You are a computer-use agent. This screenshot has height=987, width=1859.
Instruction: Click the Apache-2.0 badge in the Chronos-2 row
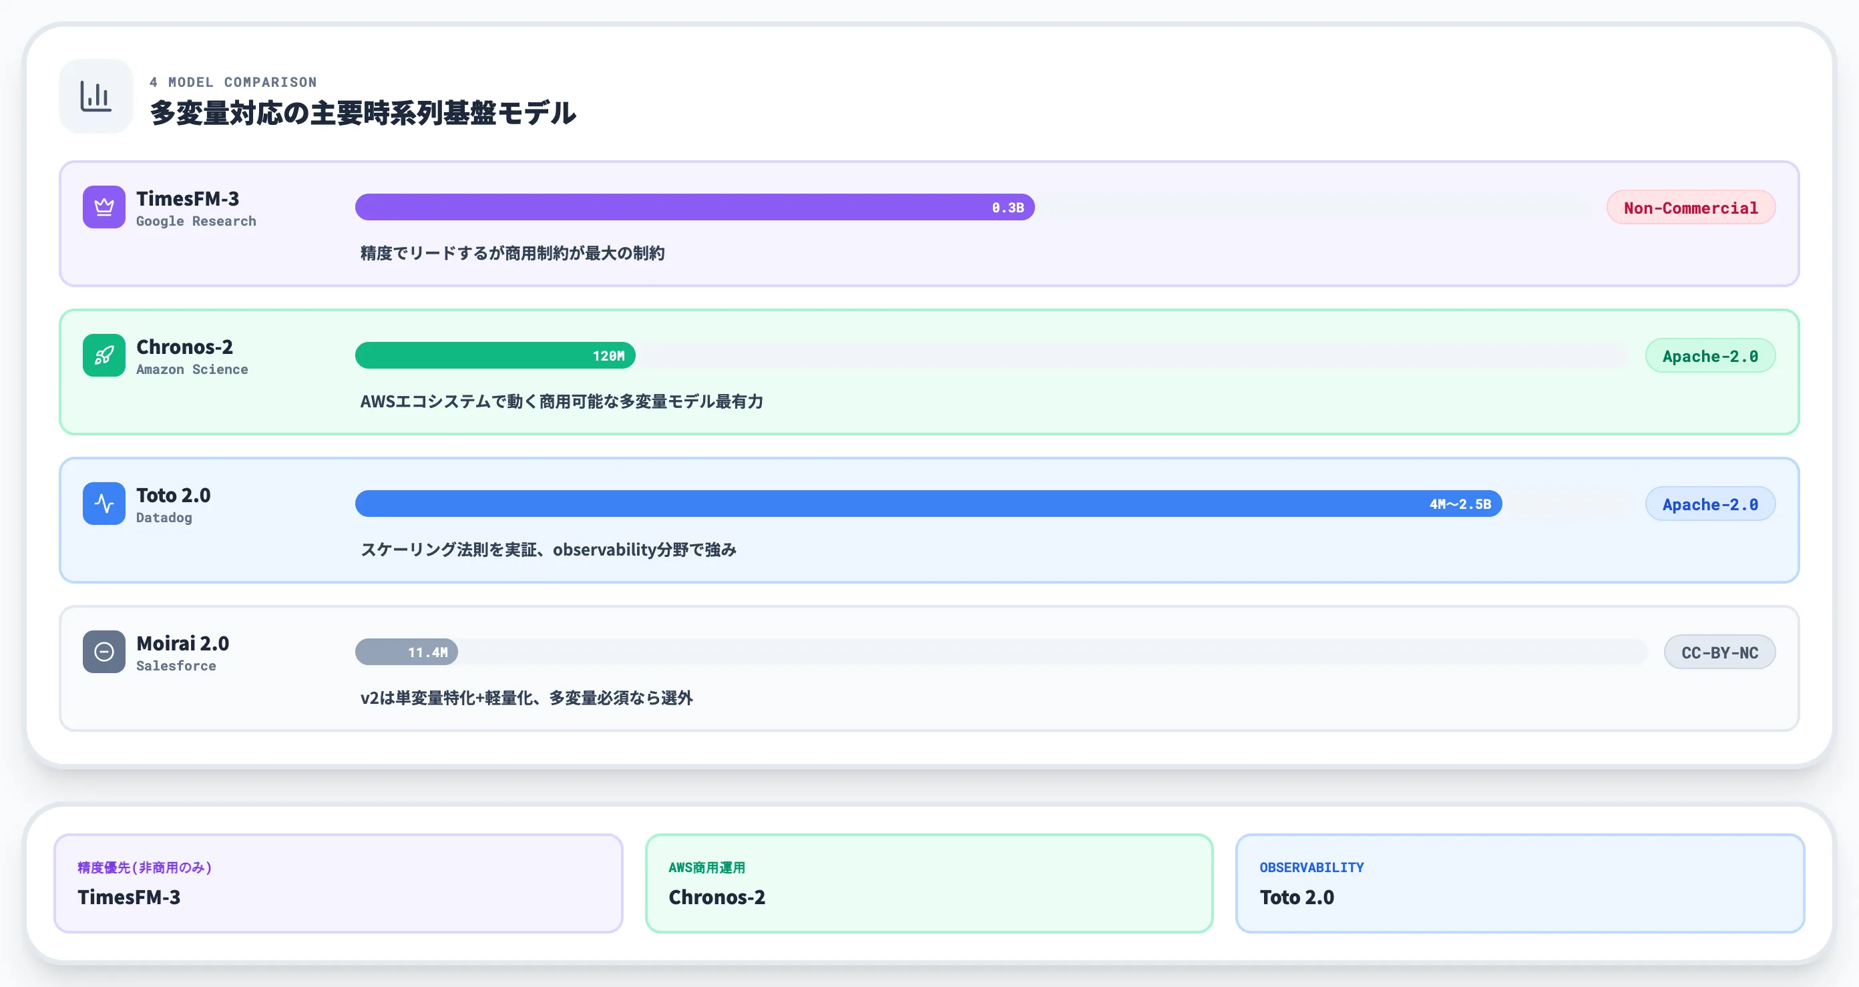[1710, 355]
